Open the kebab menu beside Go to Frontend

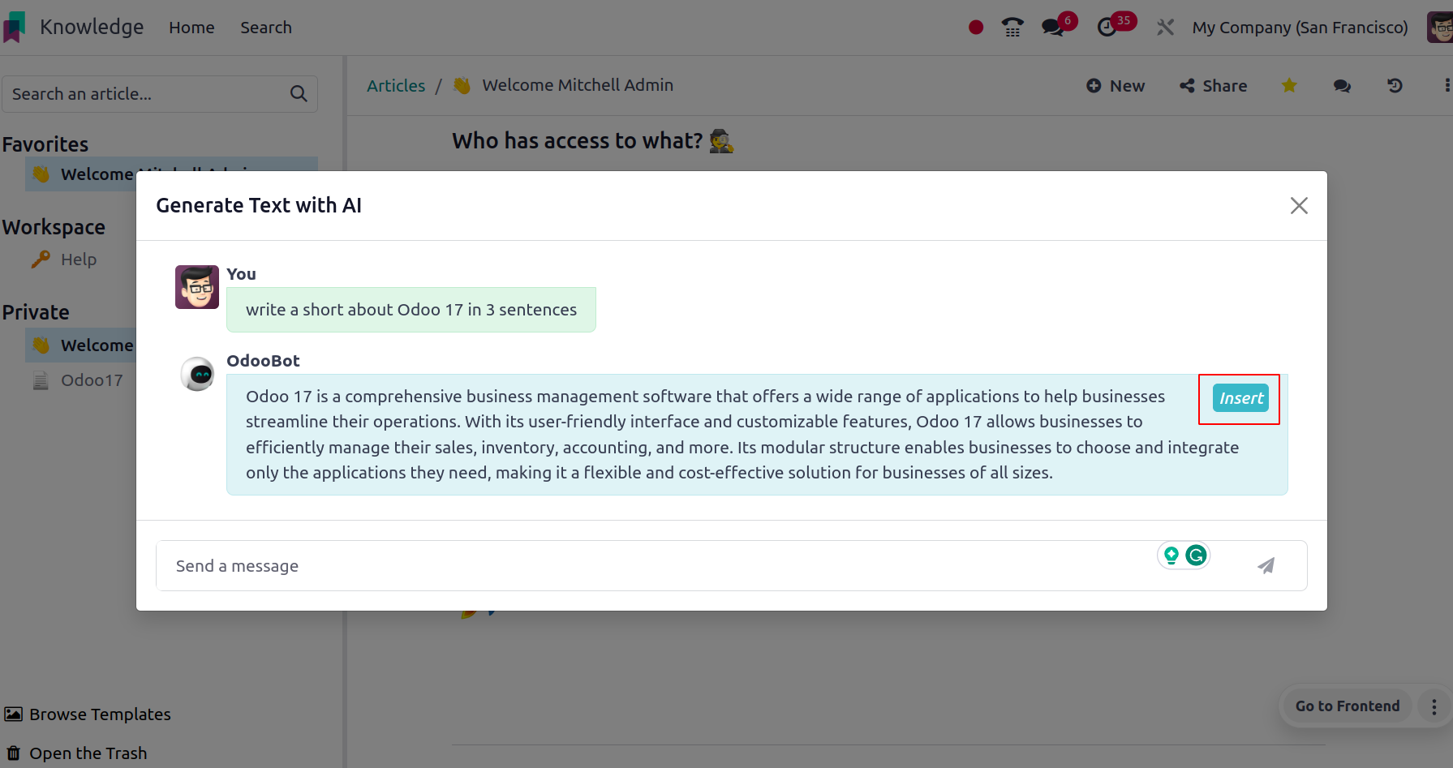pyautogui.click(x=1434, y=707)
